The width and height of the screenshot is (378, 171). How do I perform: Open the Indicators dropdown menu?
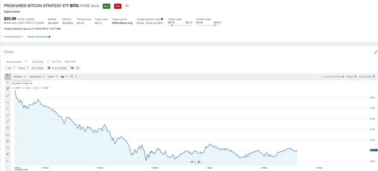pos(19,77)
